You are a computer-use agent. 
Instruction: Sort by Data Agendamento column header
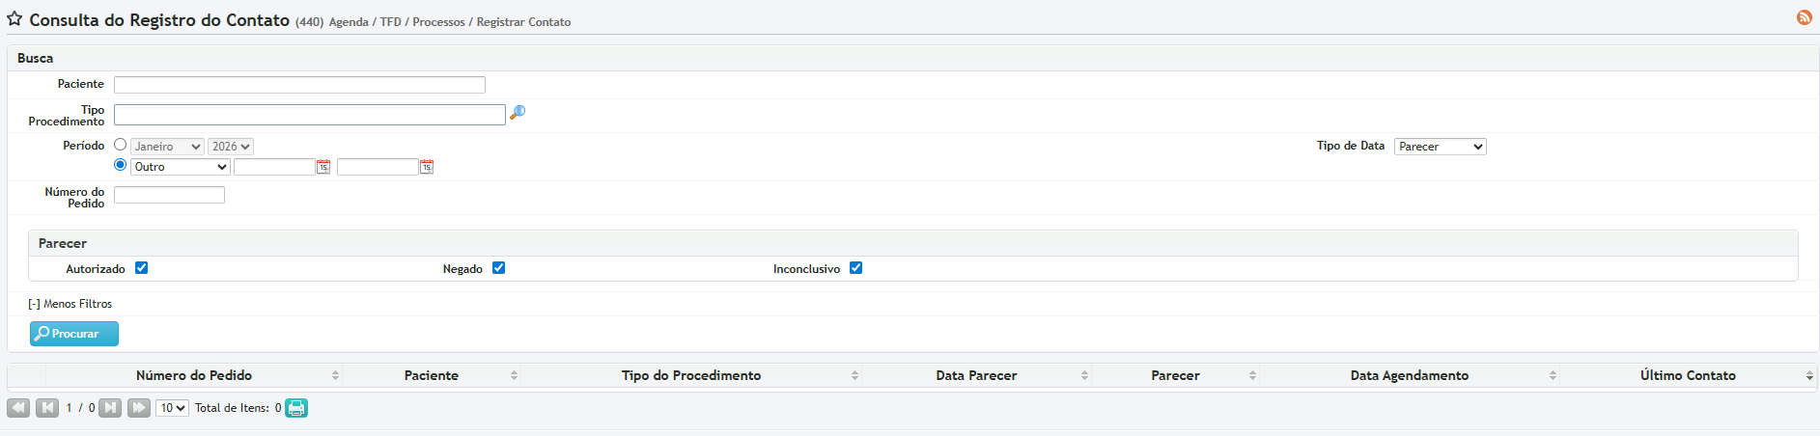[x=1409, y=375]
